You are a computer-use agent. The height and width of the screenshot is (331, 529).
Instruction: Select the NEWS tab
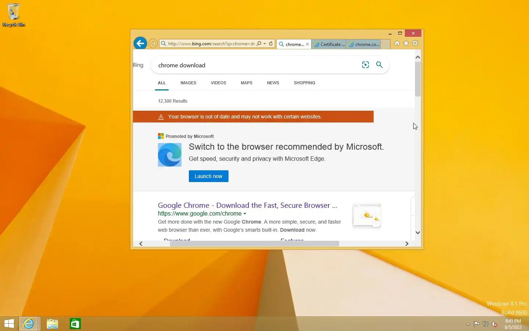[x=273, y=83]
